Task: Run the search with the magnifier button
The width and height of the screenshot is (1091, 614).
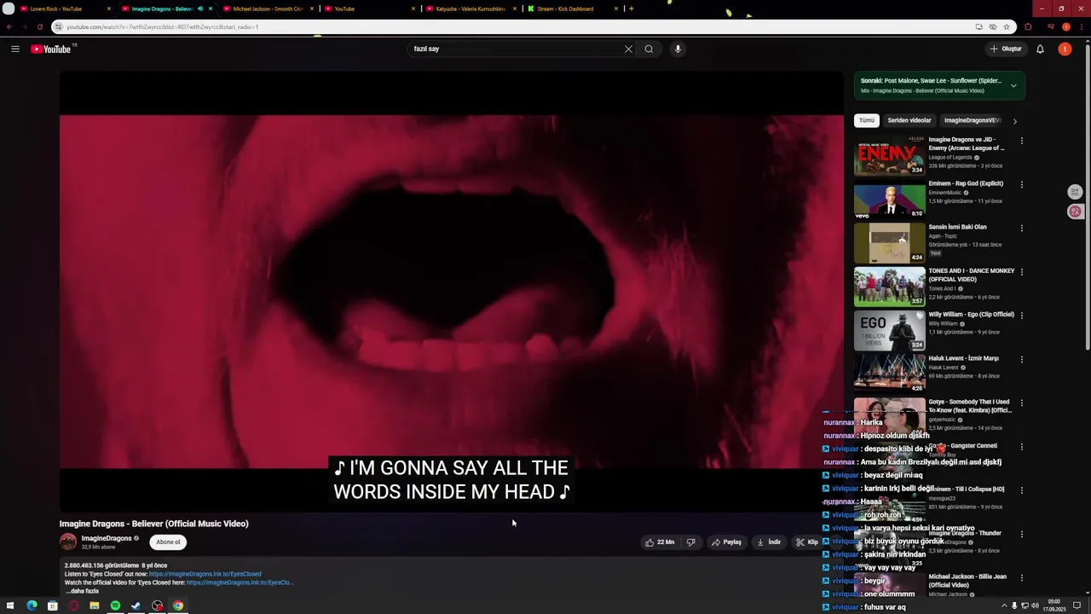Action: tap(649, 49)
